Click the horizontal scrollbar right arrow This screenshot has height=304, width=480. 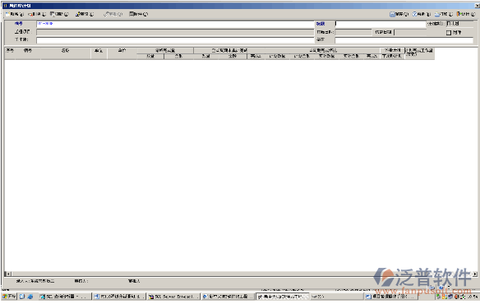click(x=475, y=274)
